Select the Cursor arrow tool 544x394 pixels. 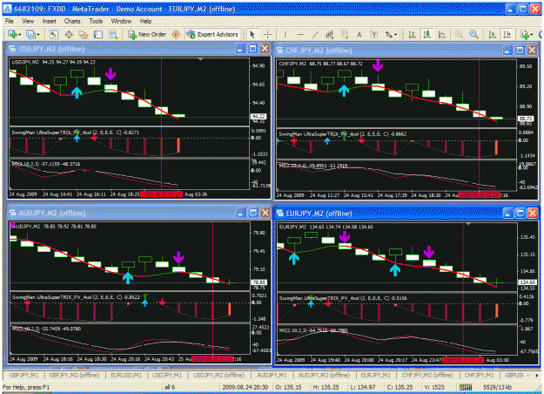252,34
